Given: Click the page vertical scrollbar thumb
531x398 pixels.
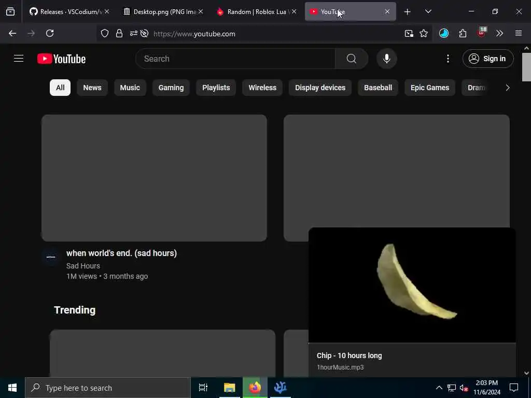Looking at the screenshot, I should (x=526, y=67).
